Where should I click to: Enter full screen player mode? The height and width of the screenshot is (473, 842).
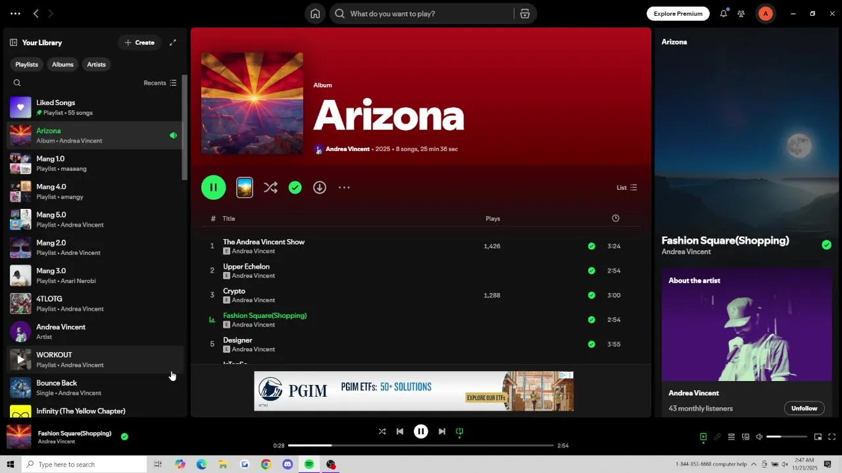coord(831,437)
